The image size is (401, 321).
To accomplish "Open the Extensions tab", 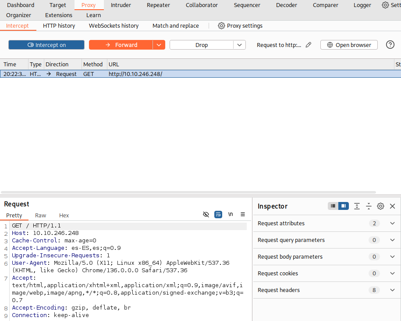I will [x=59, y=15].
